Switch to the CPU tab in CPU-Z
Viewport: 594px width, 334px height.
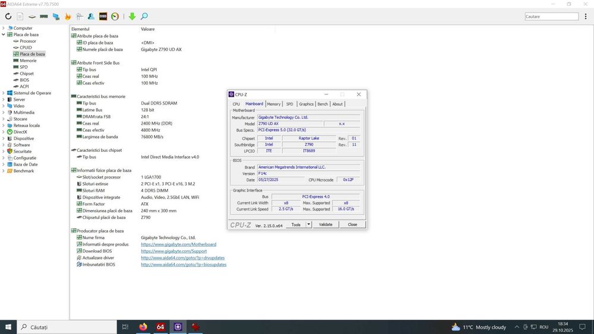[x=236, y=104]
